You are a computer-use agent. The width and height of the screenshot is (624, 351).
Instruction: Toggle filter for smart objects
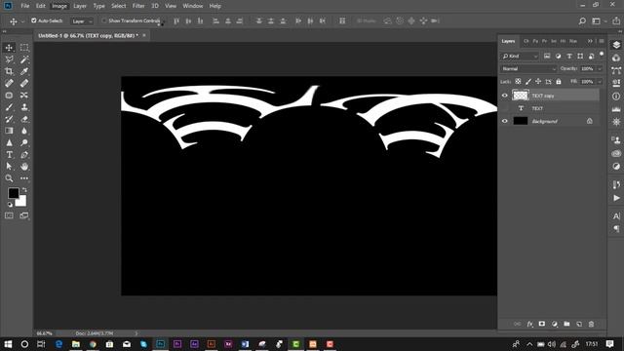pyautogui.click(x=592, y=57)
